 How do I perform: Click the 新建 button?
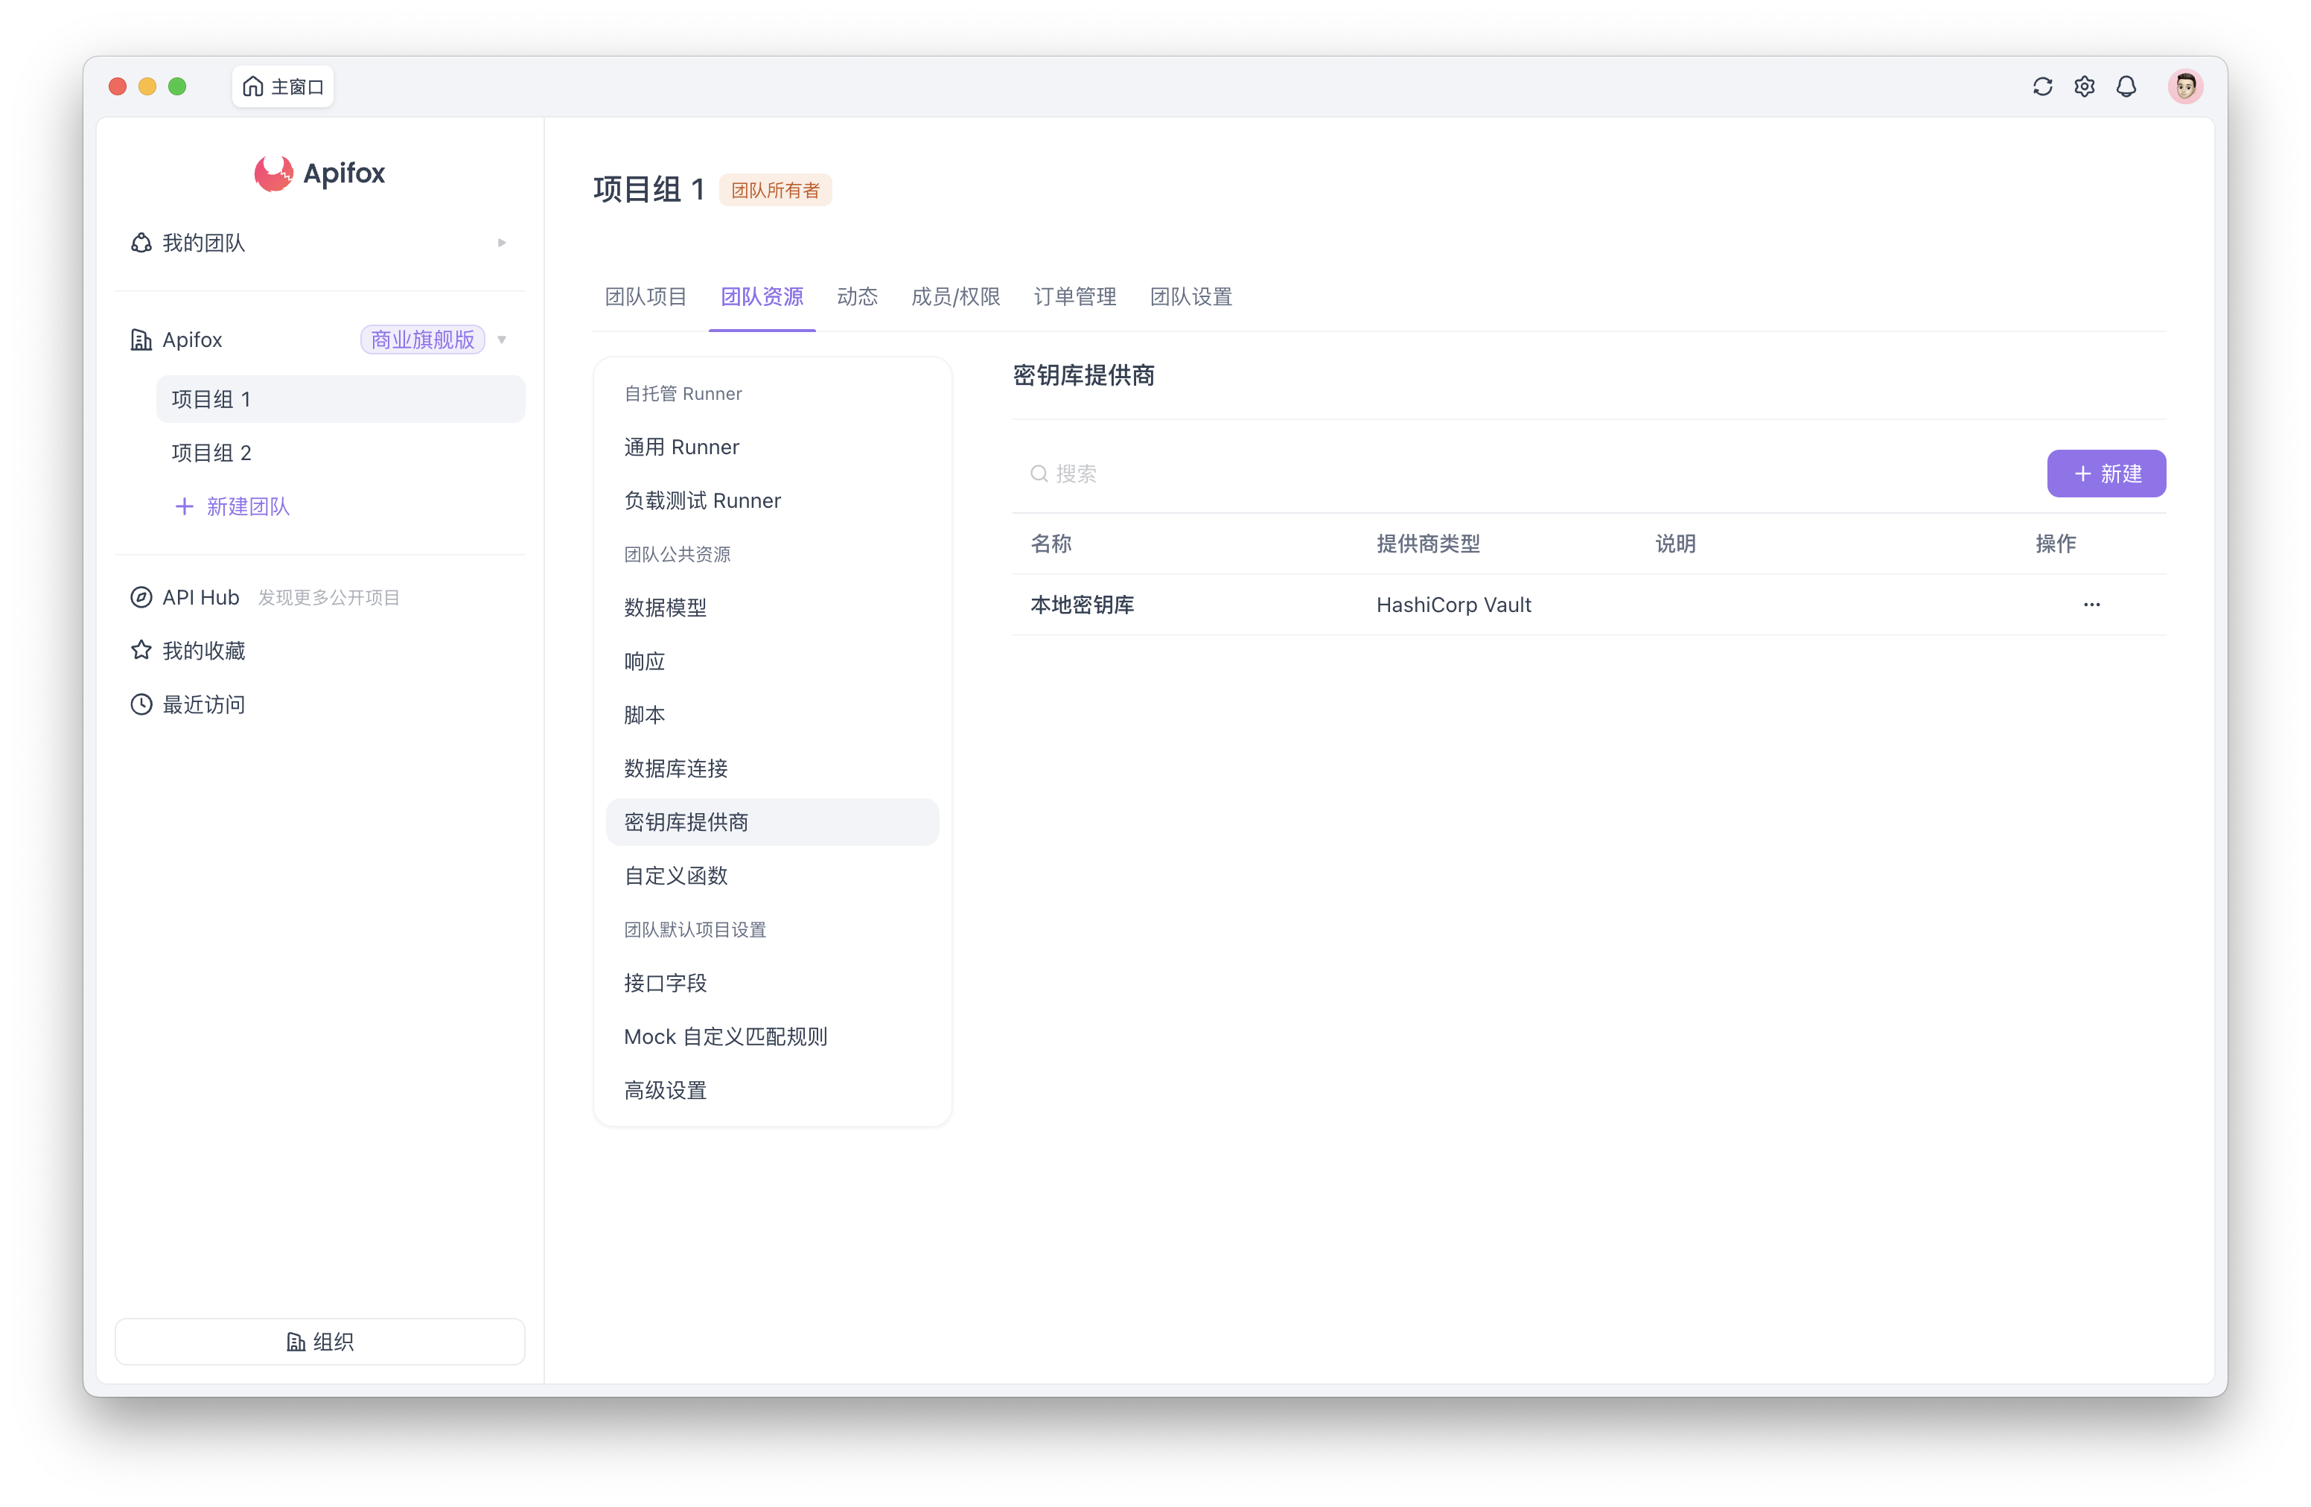(x=2106, y=474)
